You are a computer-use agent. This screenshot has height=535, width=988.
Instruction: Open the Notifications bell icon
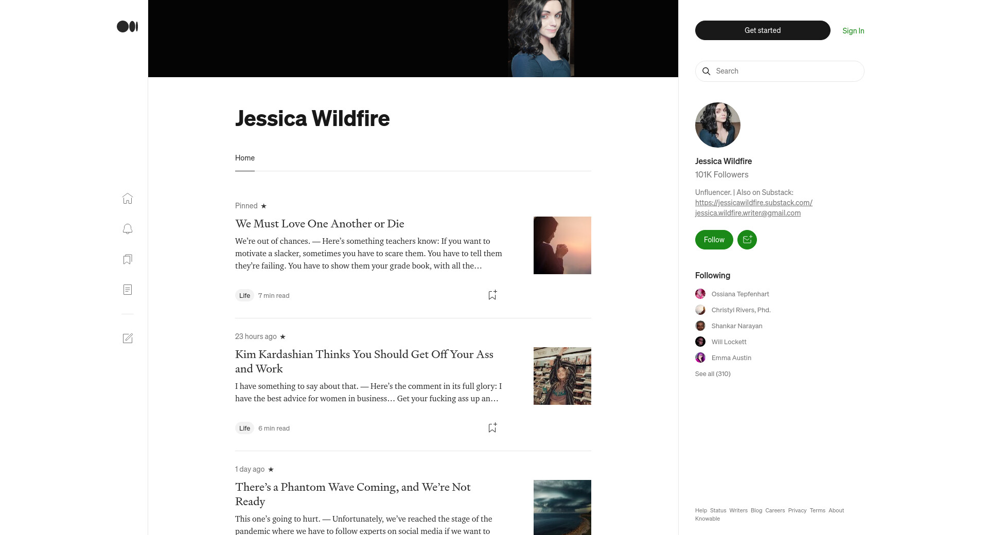(128, 229)
